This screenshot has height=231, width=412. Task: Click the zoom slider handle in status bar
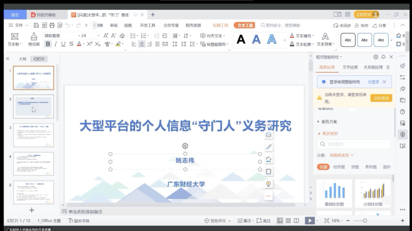[x=365, y=221]
